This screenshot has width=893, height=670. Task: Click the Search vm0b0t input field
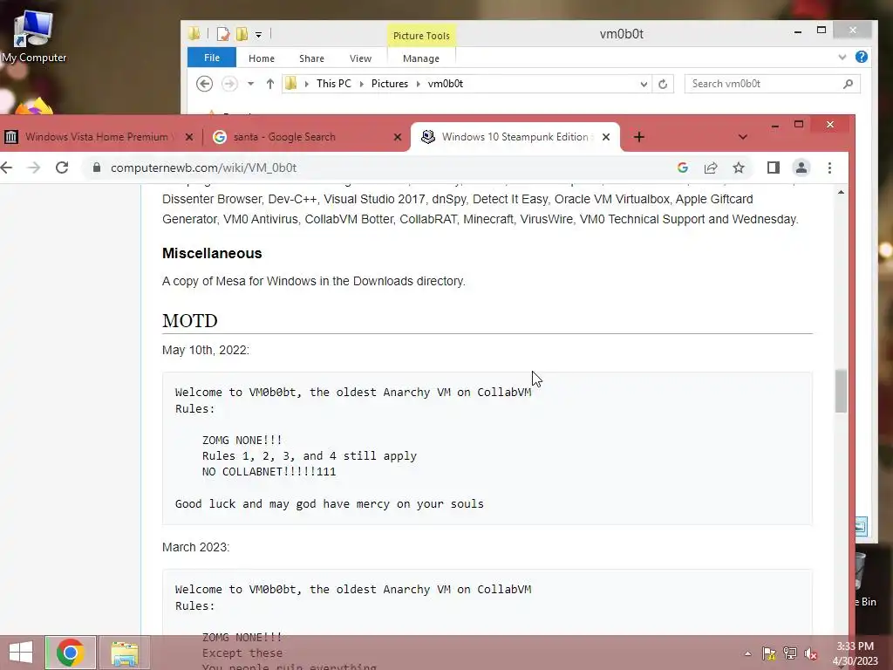click(x=772, y=84)
